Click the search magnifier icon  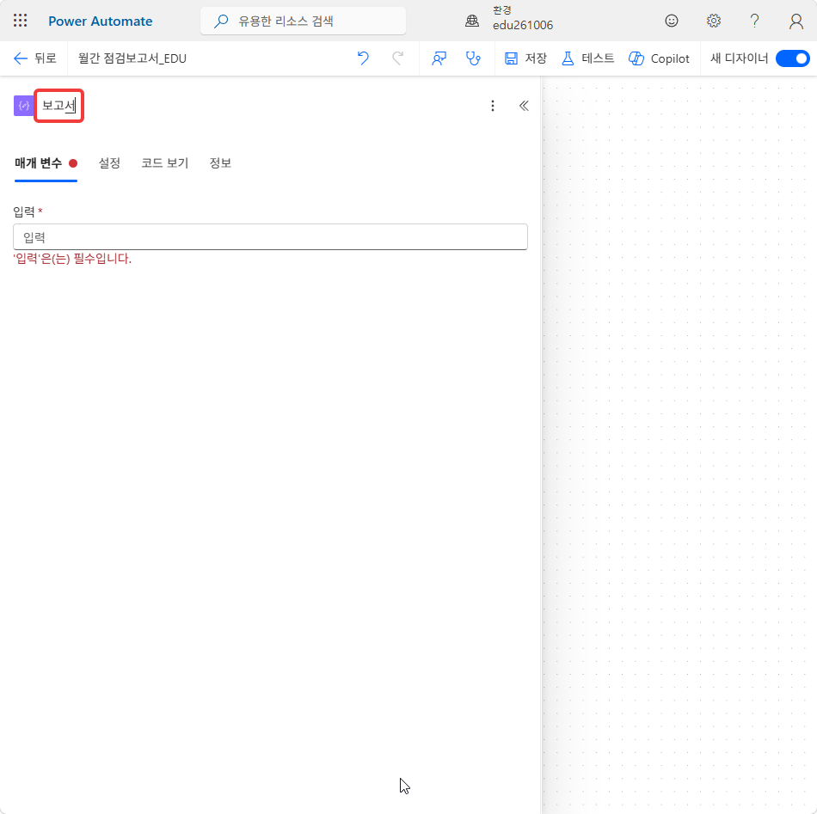(x=221, y=21)
